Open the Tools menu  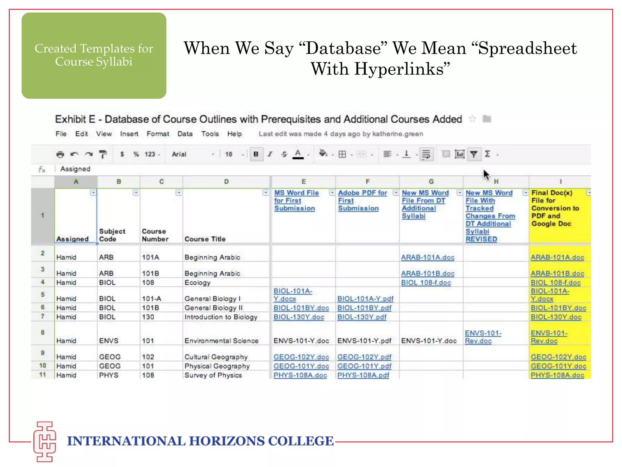pyautogui.click(x=210, y=134)
